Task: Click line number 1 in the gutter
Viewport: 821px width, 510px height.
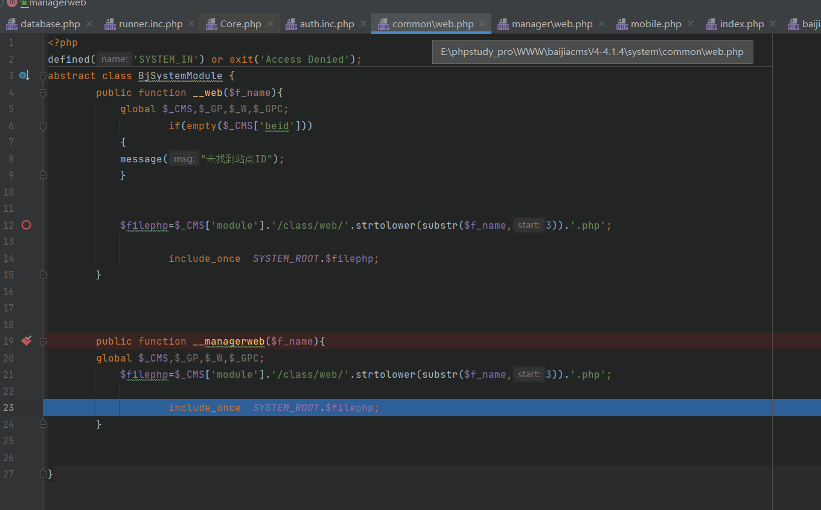Action: [x=11, y=43]
